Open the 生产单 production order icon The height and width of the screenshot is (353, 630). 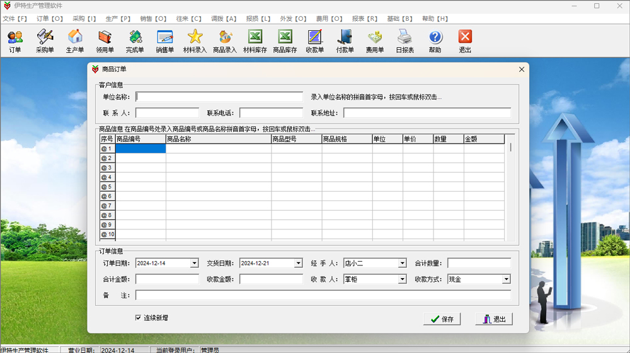tap(75, 41)
